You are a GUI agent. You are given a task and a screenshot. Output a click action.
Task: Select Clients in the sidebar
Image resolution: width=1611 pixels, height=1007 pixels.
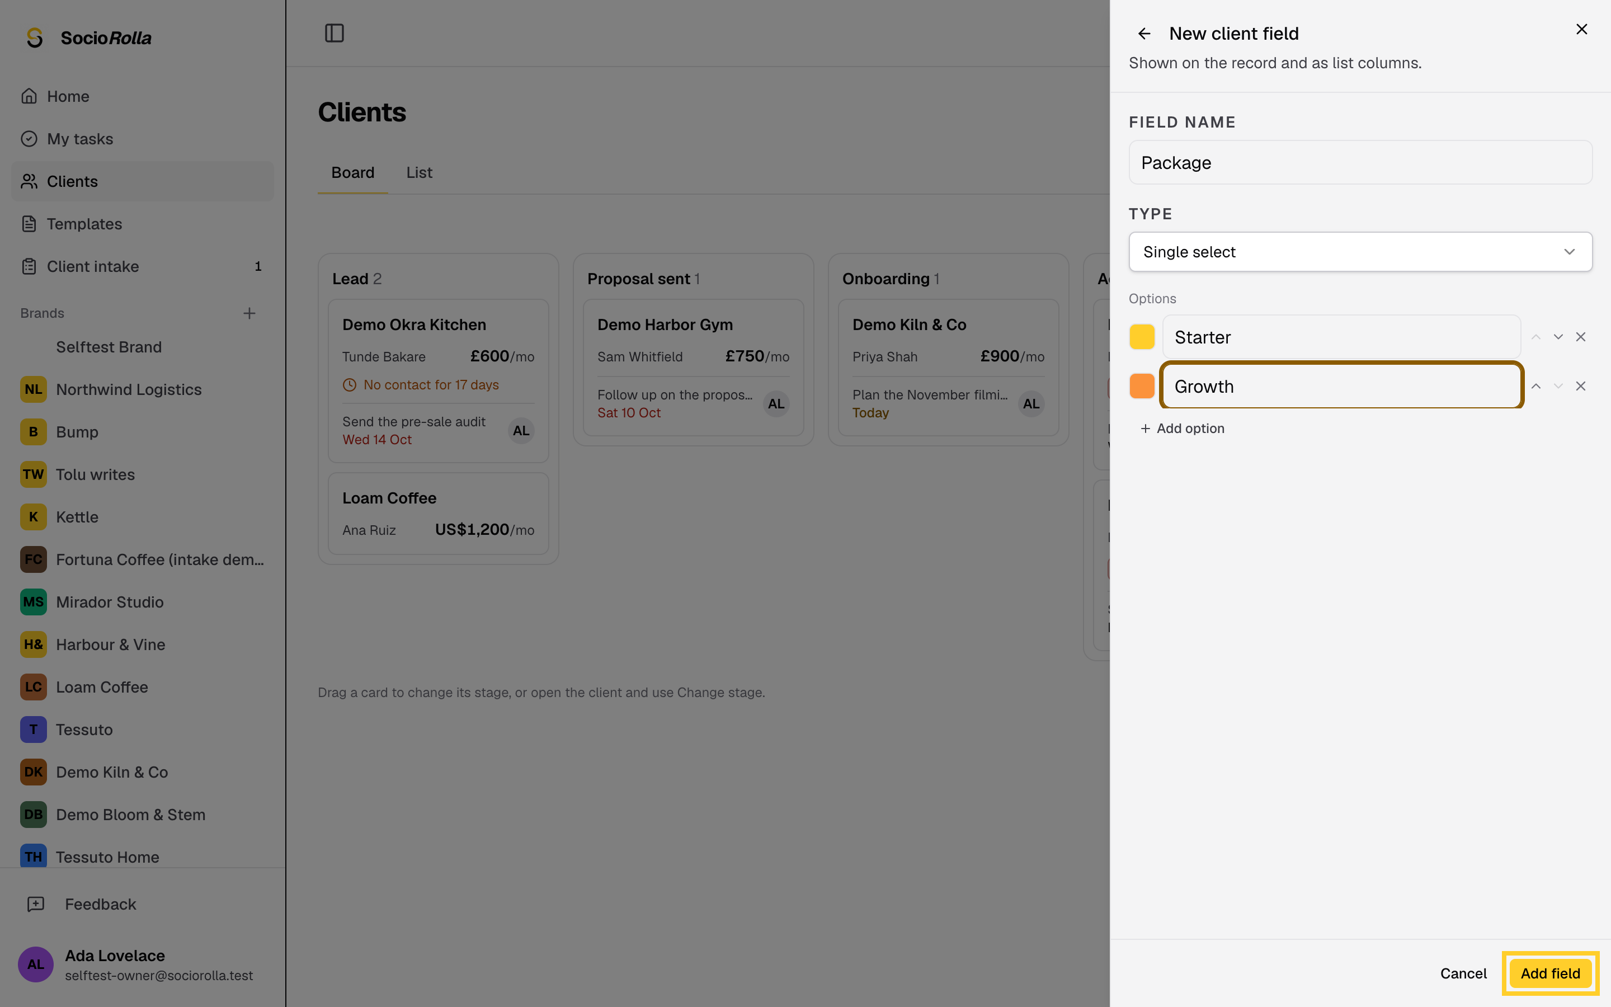[143, 181]
